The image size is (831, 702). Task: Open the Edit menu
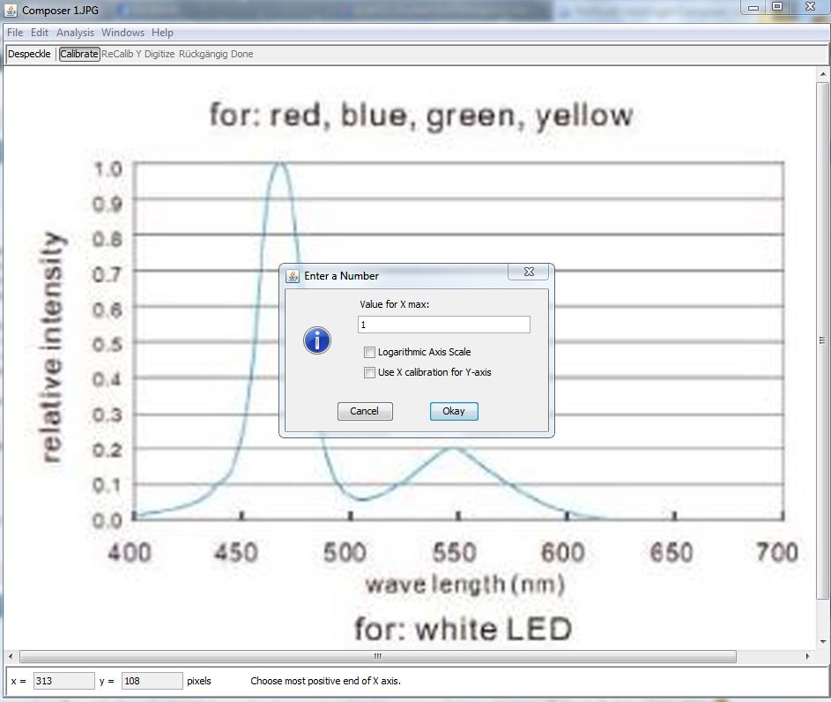(x=40, y=33)
